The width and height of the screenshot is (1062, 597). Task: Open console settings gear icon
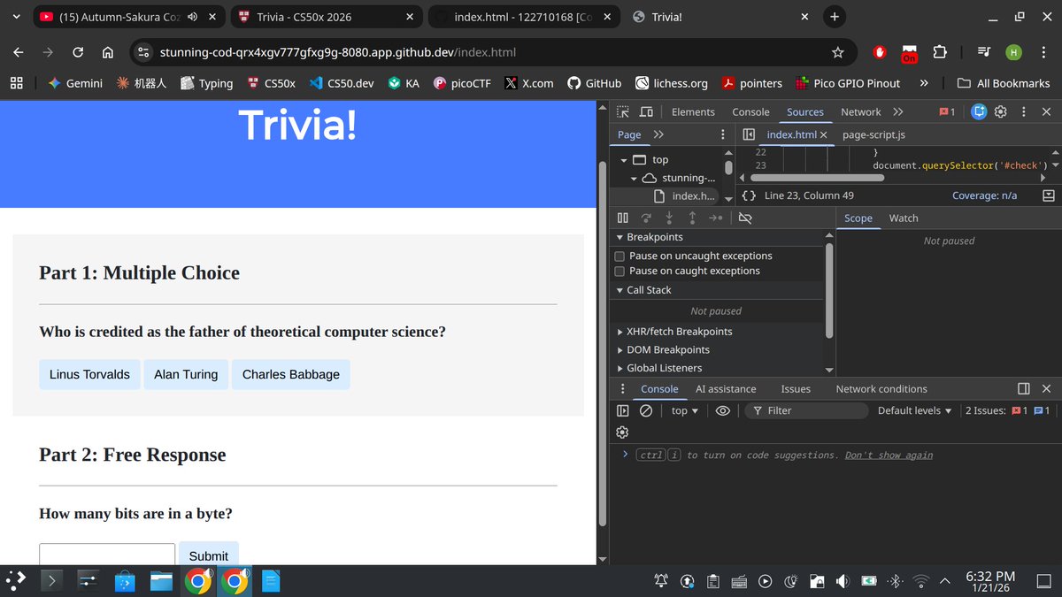click(622, 432)
